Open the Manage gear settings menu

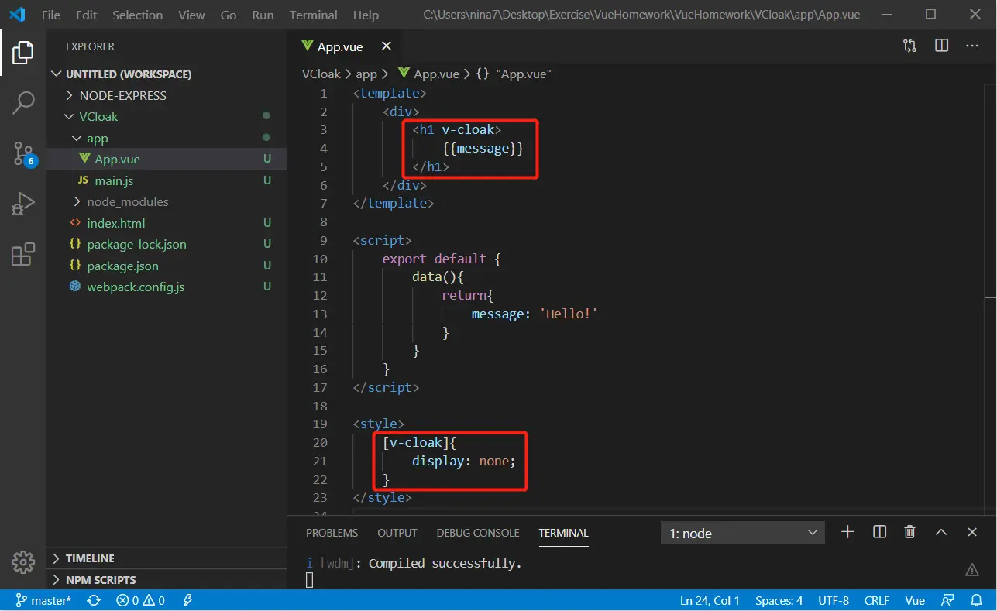pyautogui.click(x=23, y=561)
